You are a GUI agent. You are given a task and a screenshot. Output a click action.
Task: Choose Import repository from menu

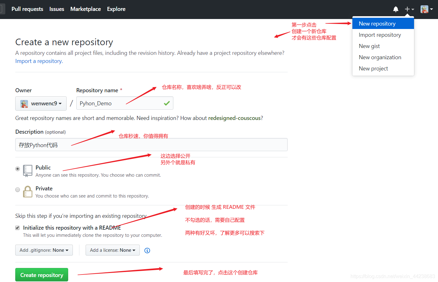click(383, 35)
